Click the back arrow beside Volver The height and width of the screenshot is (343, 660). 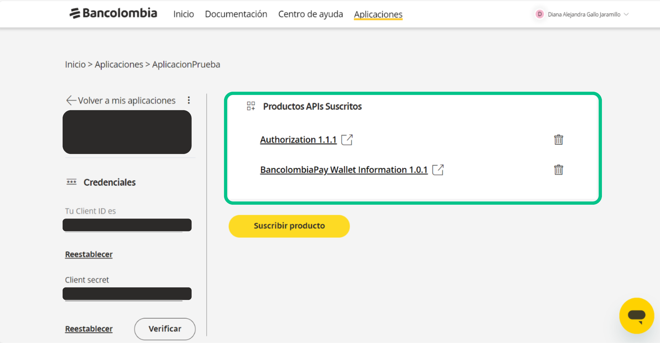coord(71,100)
